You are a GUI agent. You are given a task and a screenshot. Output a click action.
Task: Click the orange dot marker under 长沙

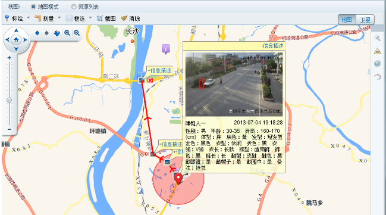pyautogui.click(x=133, y=41)
